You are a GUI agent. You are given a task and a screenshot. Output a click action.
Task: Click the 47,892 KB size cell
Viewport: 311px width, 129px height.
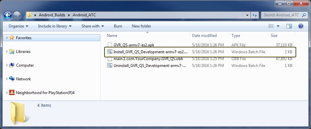pos(284,59)
